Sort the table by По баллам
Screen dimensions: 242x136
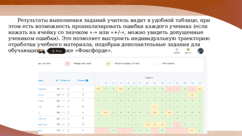(x=65, y=80)
